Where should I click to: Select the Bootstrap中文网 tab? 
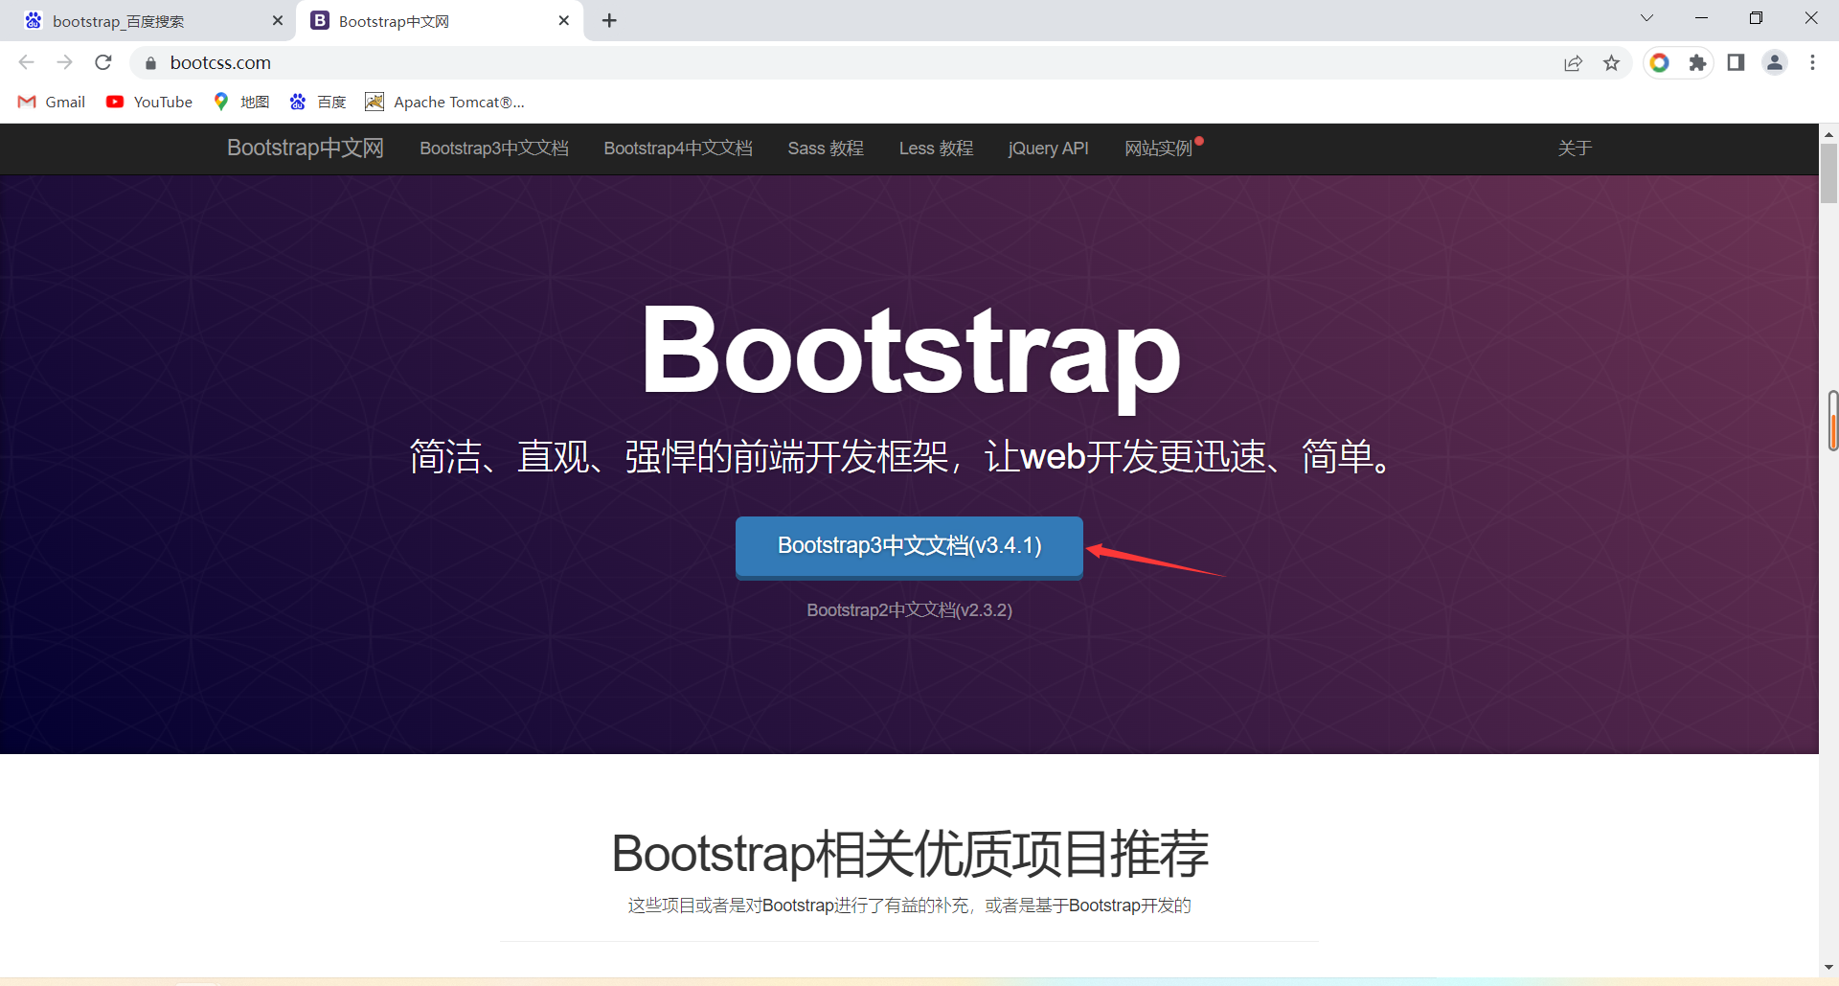tap(441, 21)
